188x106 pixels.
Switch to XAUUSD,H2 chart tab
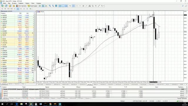(x=82, y=85)
